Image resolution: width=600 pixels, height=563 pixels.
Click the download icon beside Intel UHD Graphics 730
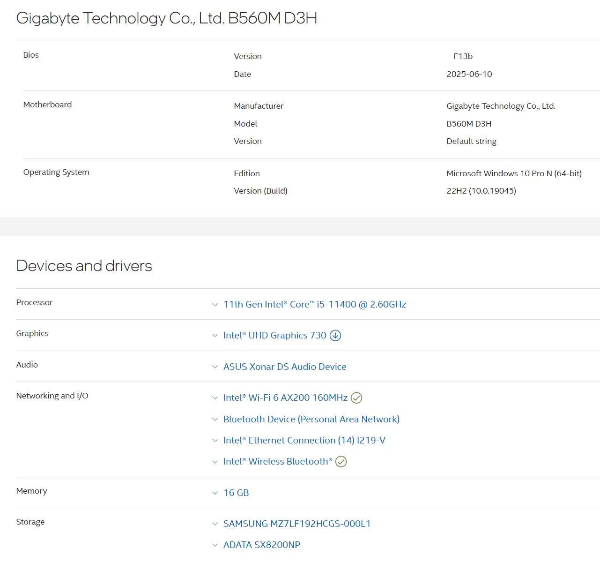(335, 336)
